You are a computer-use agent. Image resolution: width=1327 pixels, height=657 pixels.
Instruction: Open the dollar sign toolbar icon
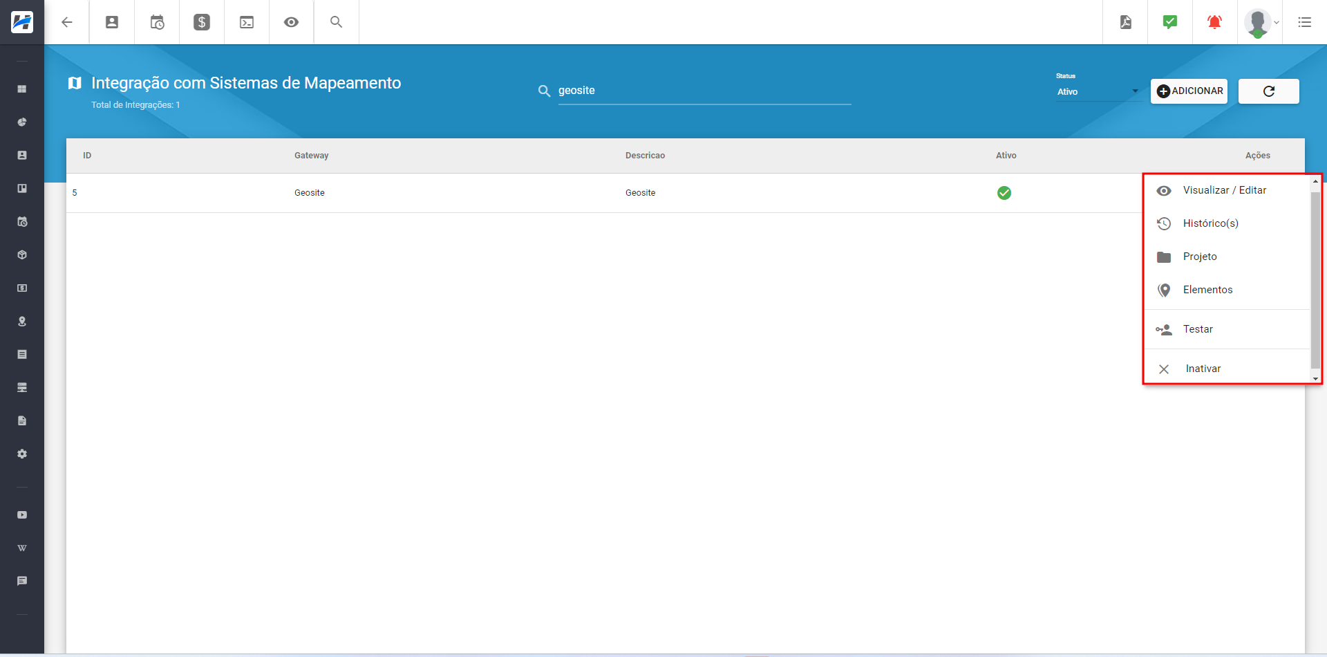(x=202, y=22)
